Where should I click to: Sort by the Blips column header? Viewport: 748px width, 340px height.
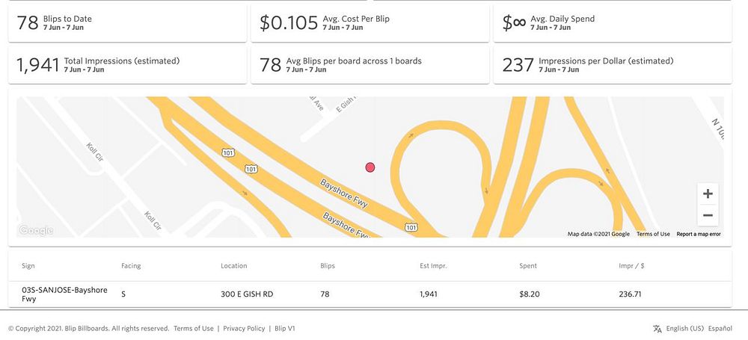(328, 265)
